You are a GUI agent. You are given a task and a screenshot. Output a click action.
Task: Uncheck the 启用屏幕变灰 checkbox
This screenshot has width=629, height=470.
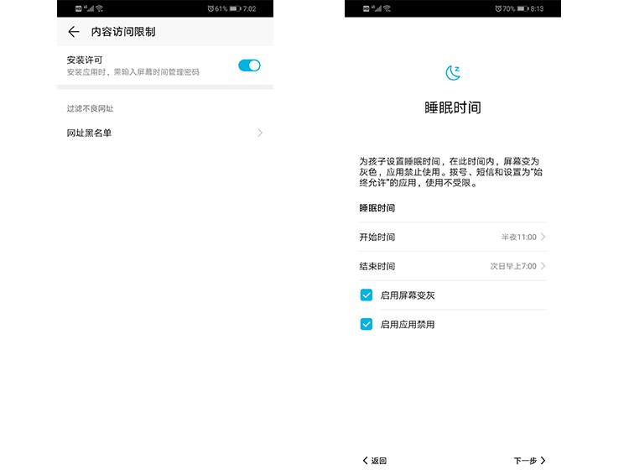[366, 295]
